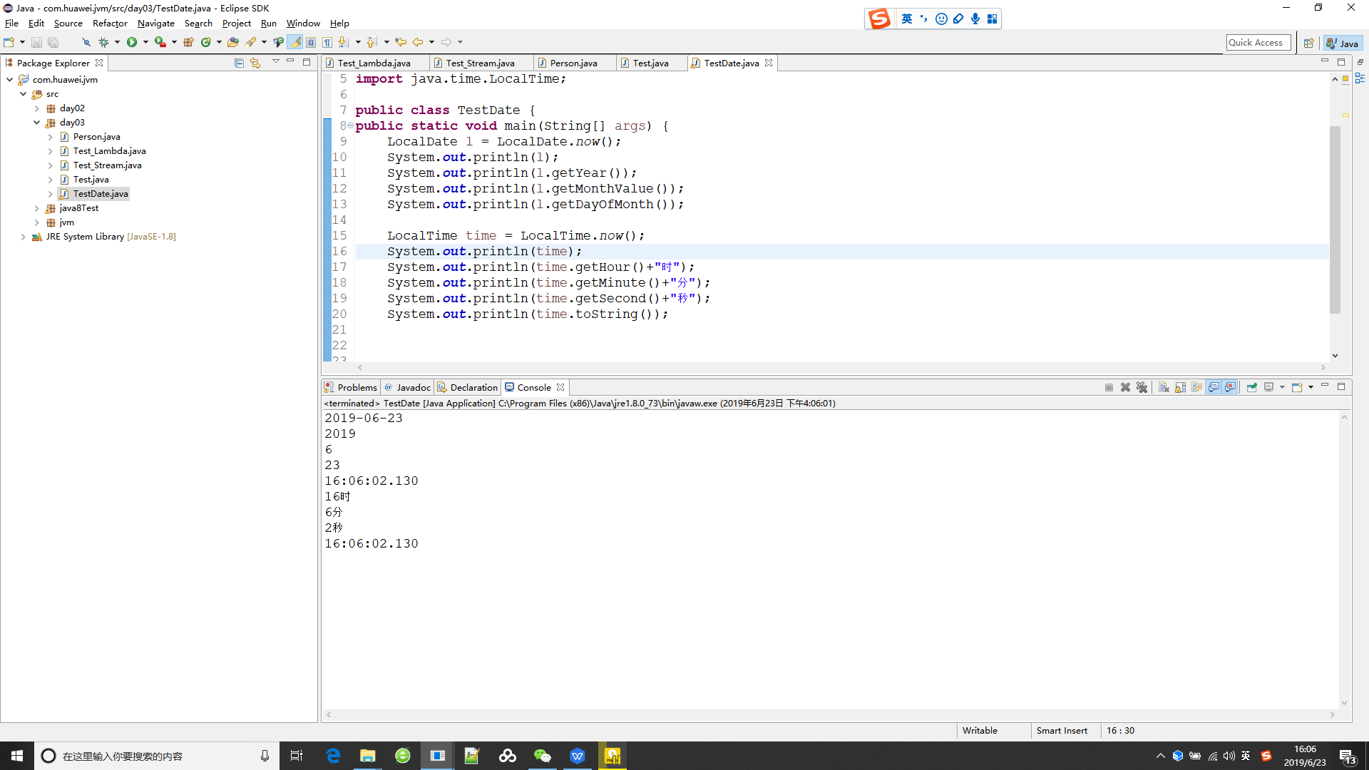This screenshot has height=770, width=1369.
Task: Click Remove All Terminated Launches icon
Action: (1142, 387)
